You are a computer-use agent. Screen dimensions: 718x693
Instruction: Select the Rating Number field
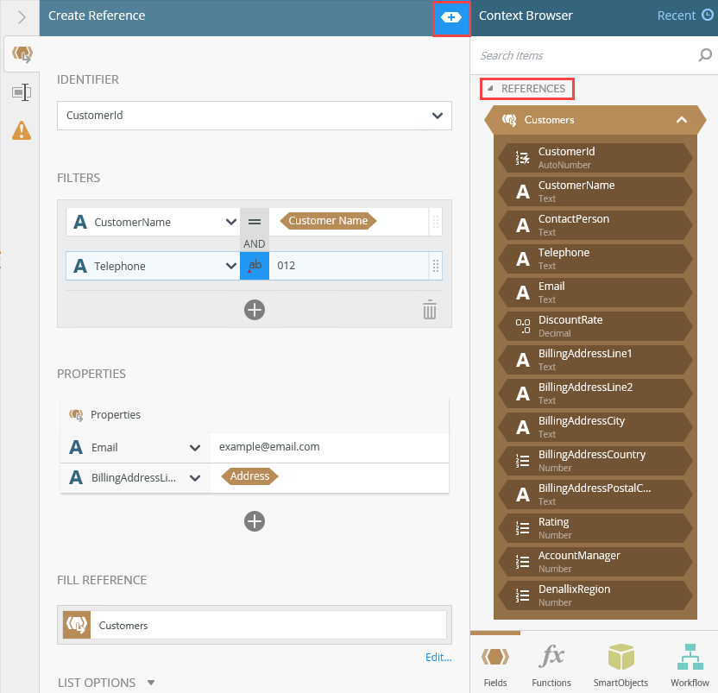[x=595, y=528]
